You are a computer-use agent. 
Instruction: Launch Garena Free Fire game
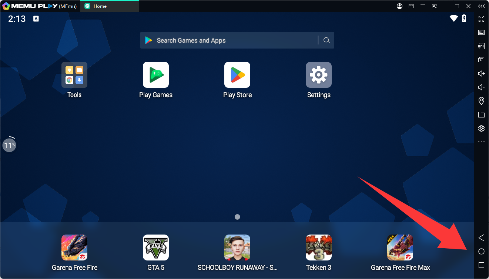tap(74, 248)
